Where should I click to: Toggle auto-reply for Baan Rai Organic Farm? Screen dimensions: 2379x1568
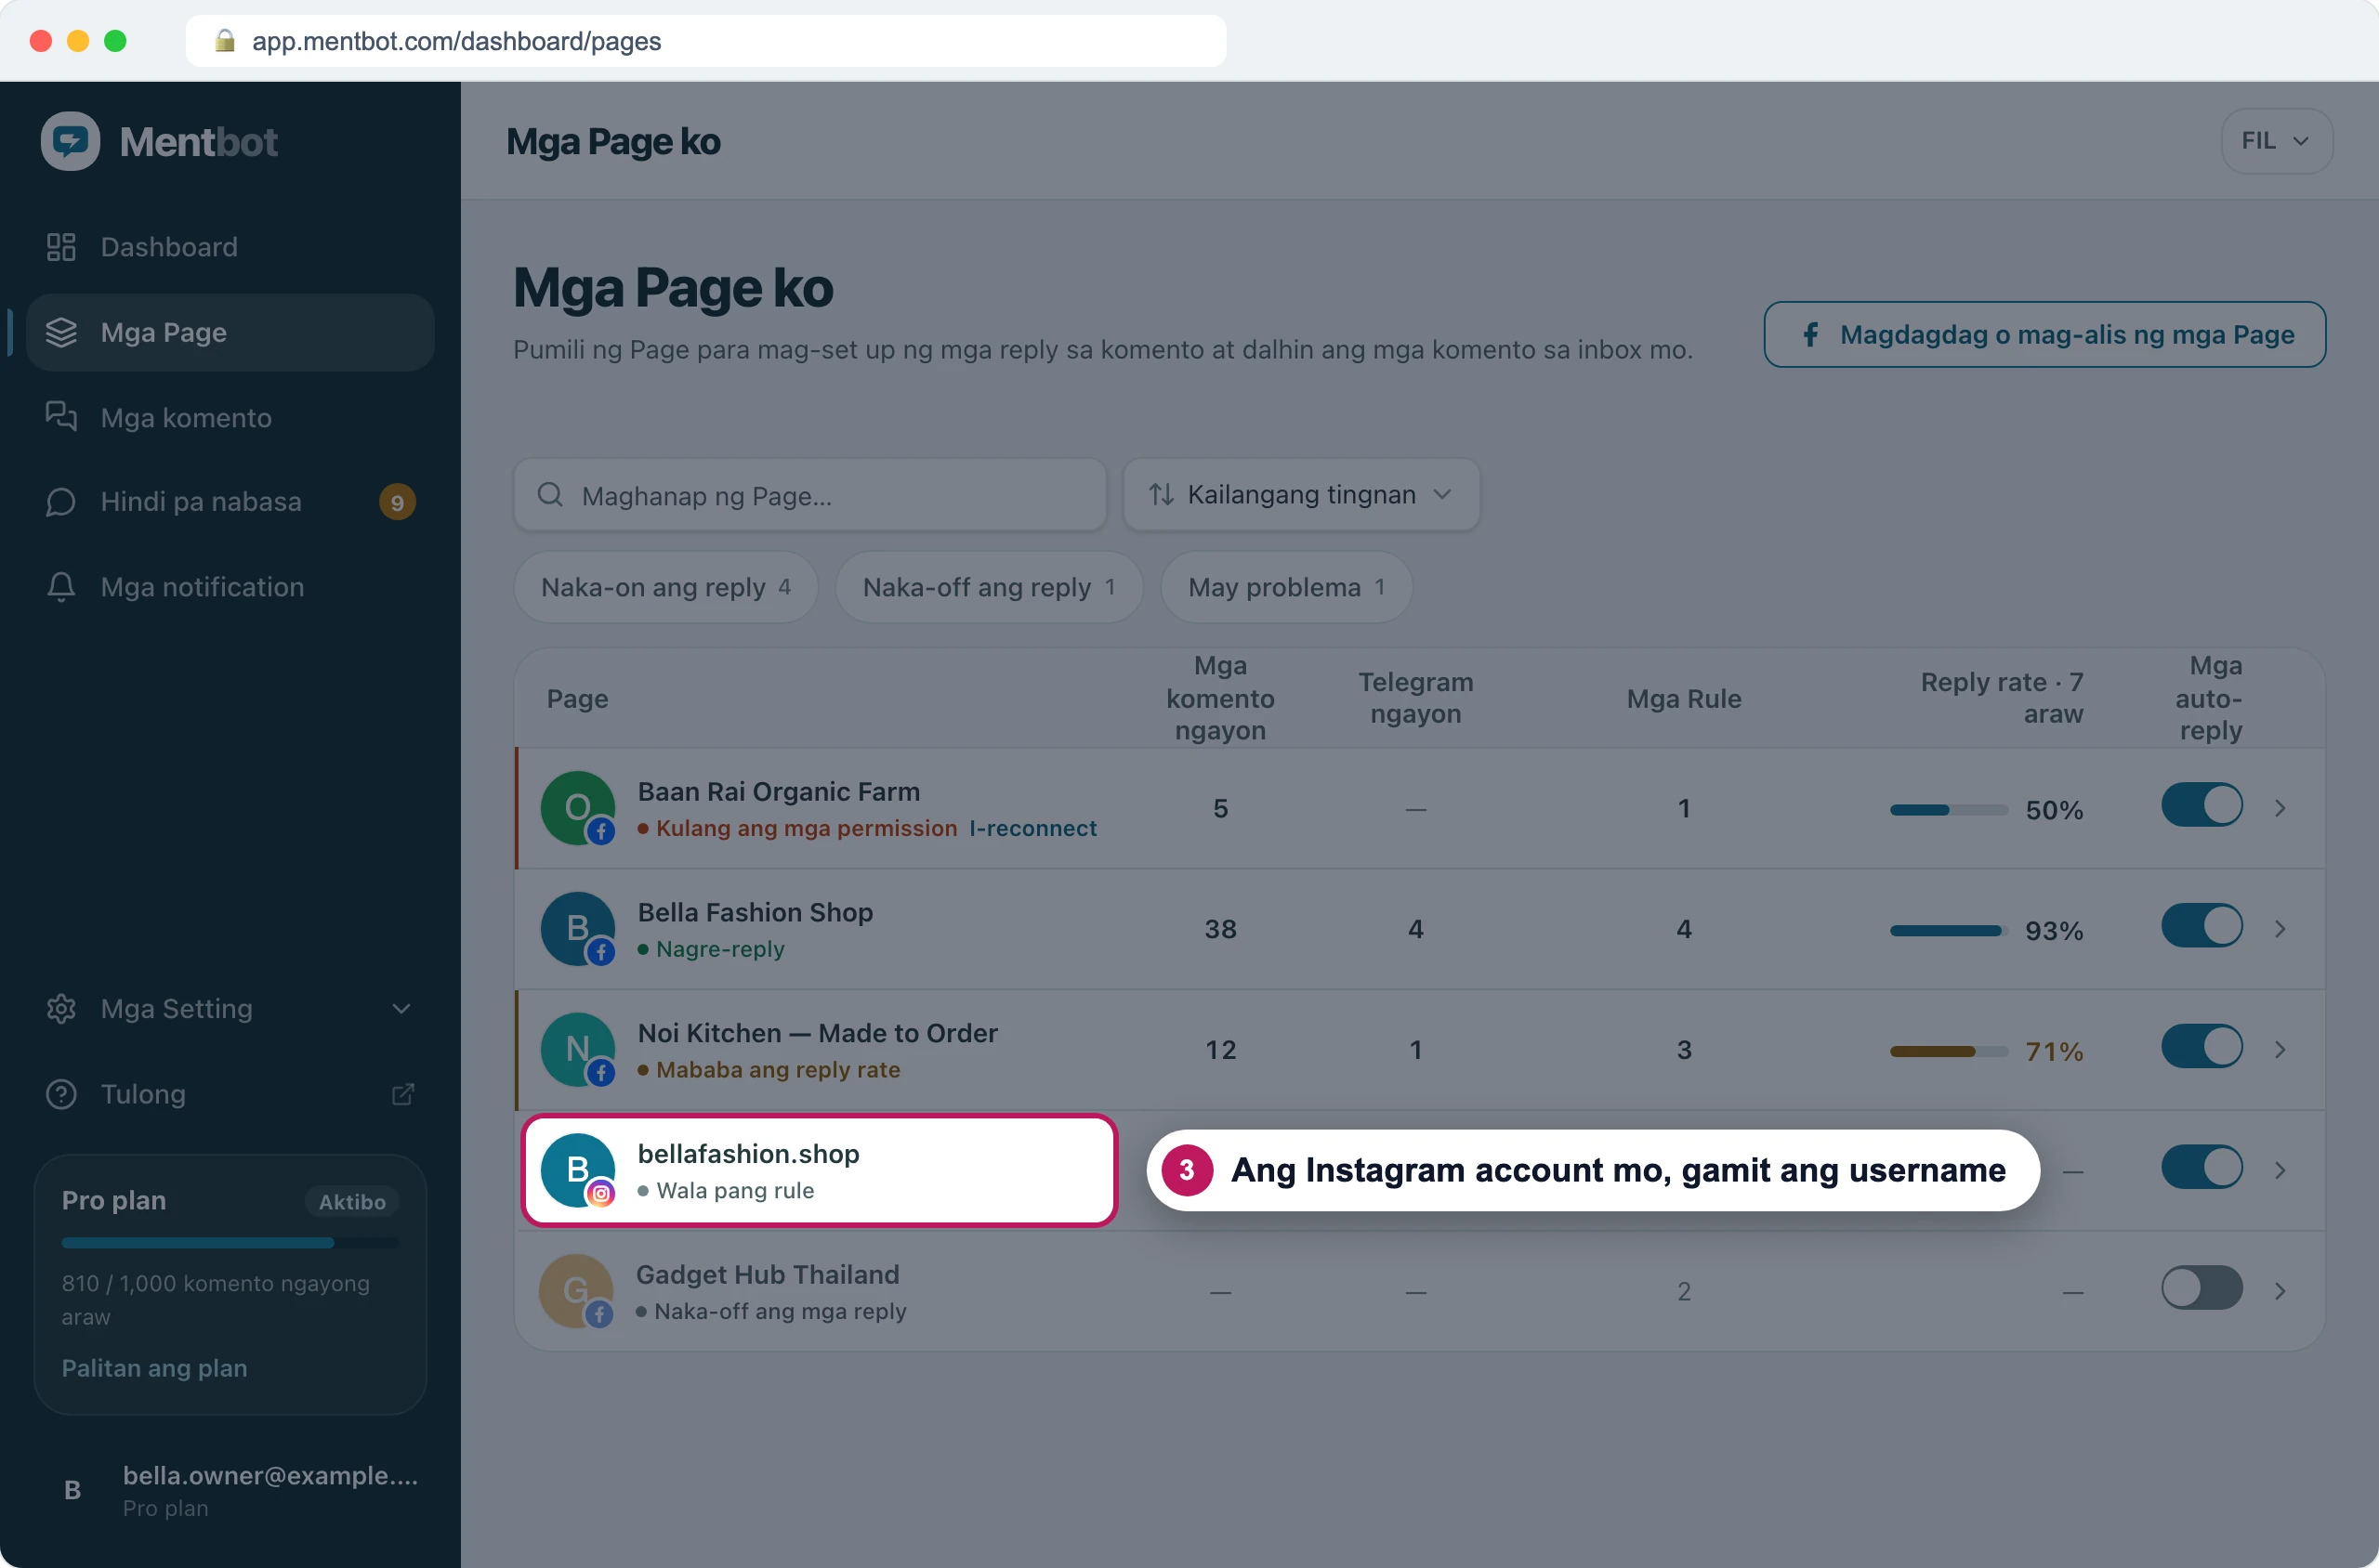click(x=2201, y=805)
